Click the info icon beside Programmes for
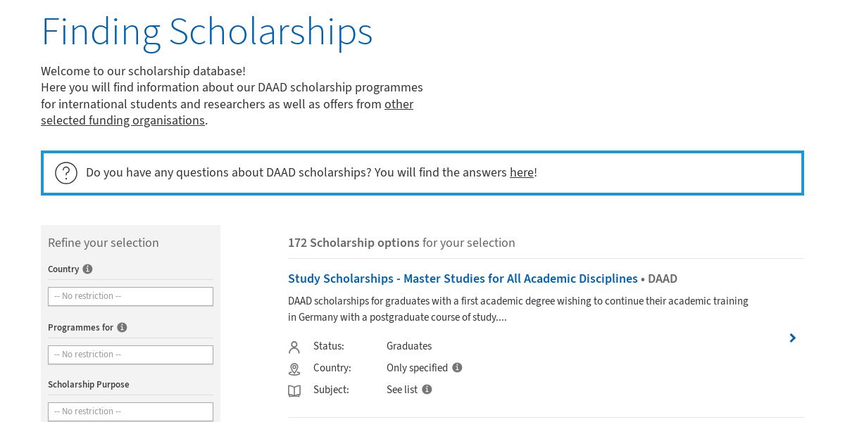The image size is (845, 422). (x=122, y=328)
